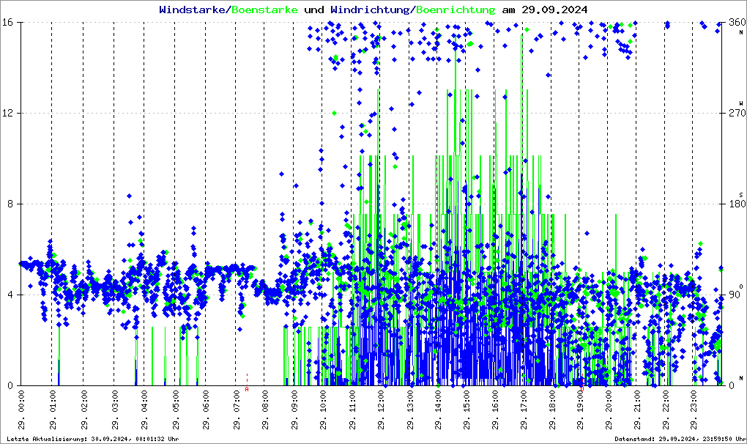Click the 'O' compass letter above 90
Screen dimensions: 747x444
741,286
